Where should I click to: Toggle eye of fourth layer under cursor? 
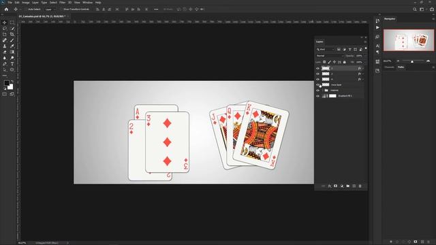click(318, 84)
